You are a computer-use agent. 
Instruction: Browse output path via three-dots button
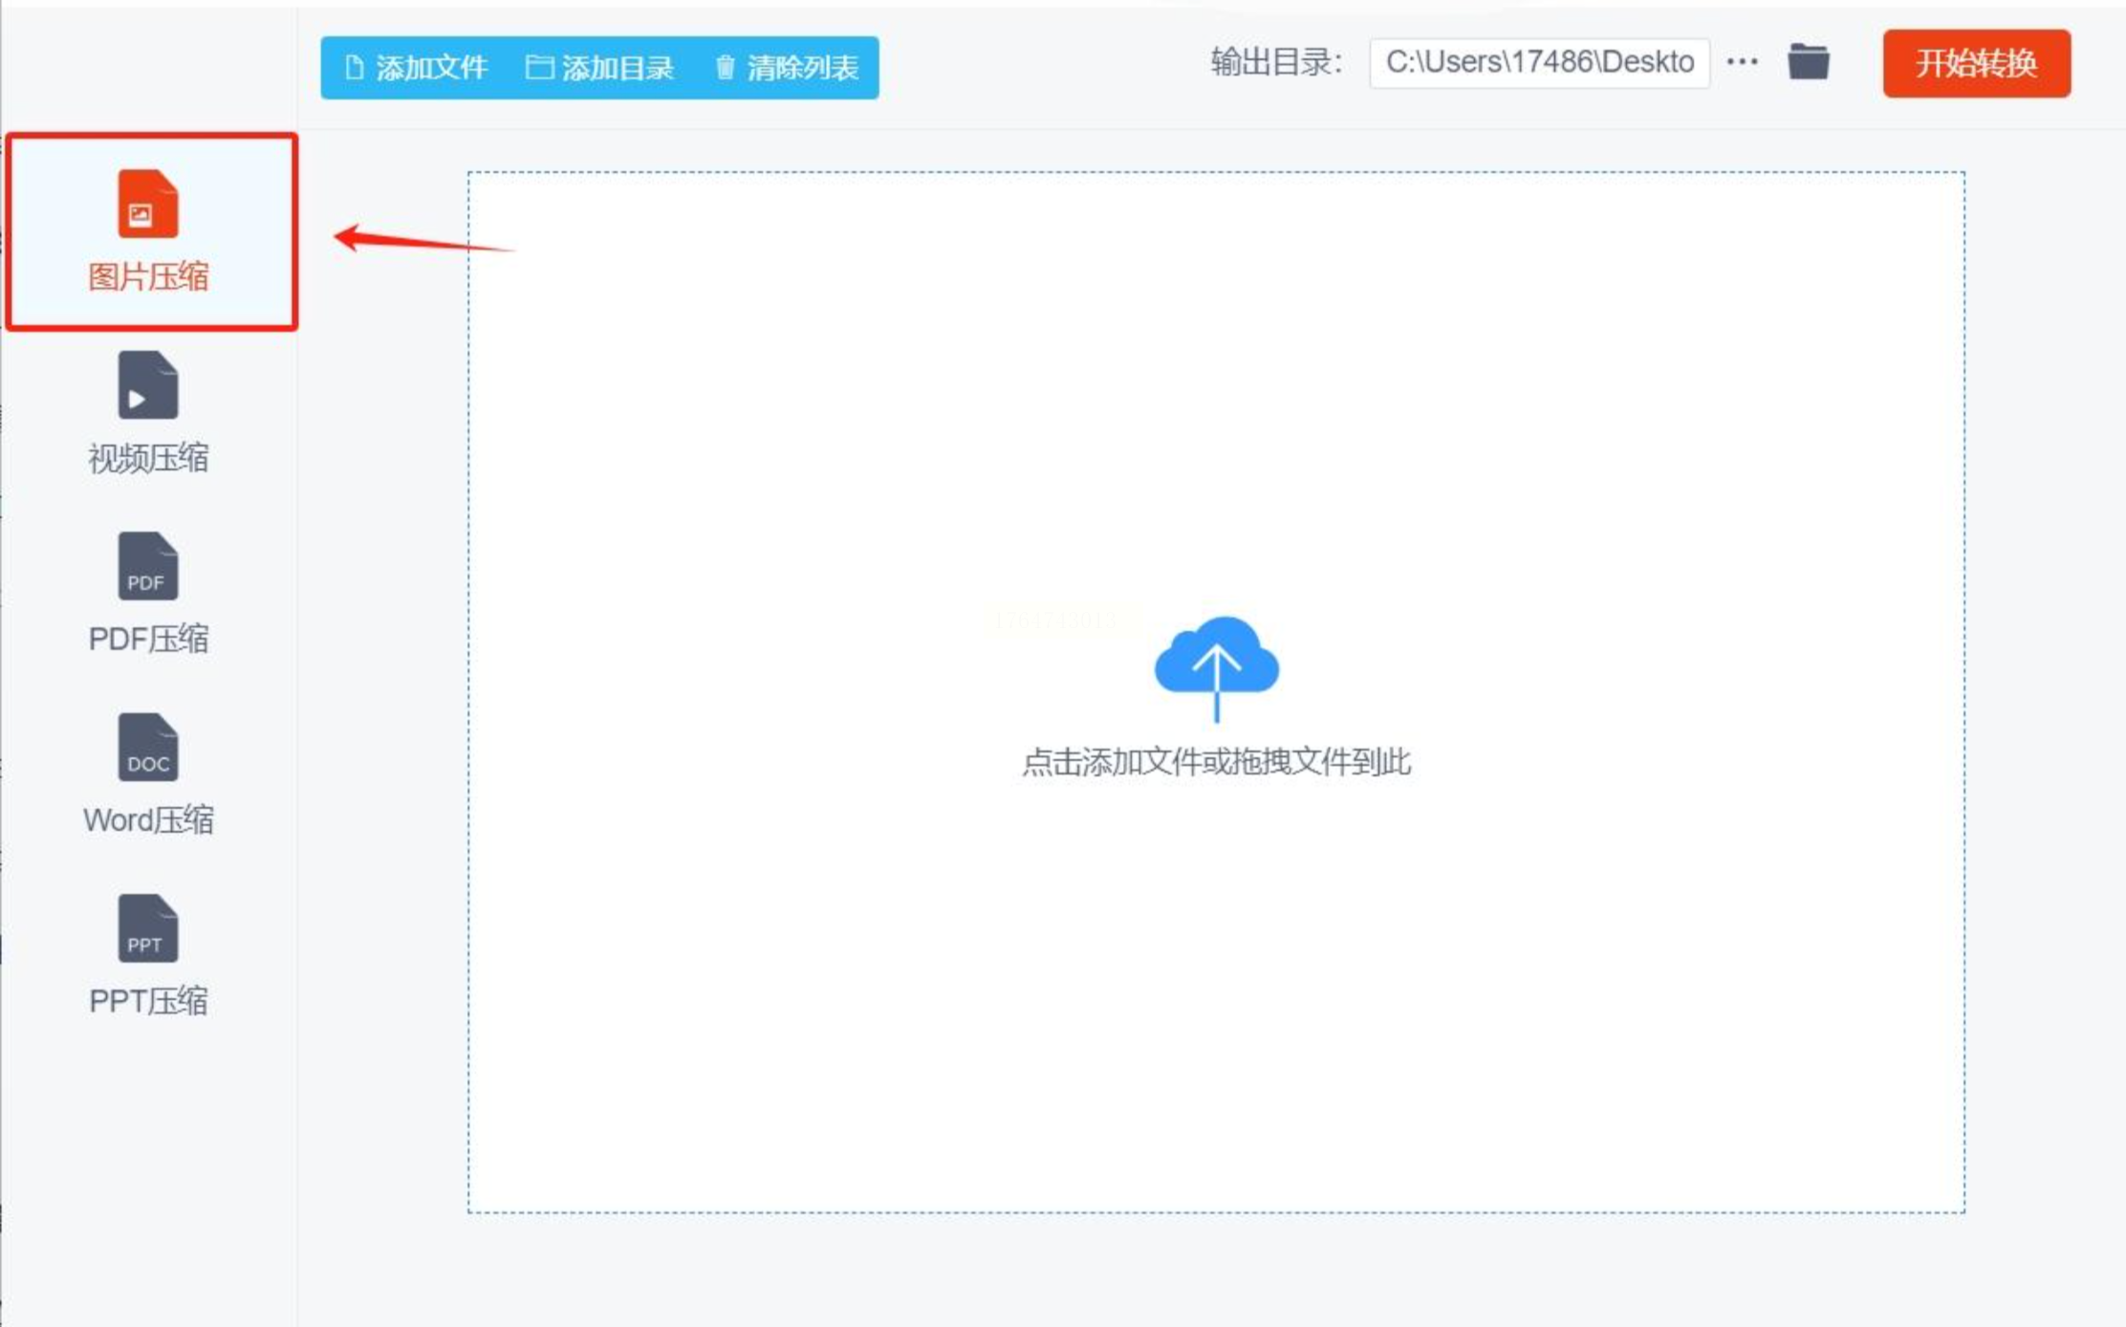coord(1742,62)
